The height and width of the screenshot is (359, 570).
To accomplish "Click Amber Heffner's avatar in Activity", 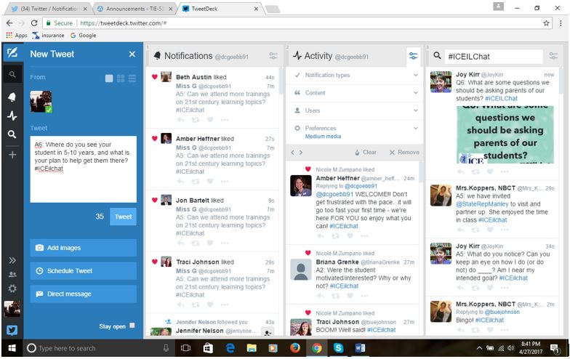I will tap(301, 186).
